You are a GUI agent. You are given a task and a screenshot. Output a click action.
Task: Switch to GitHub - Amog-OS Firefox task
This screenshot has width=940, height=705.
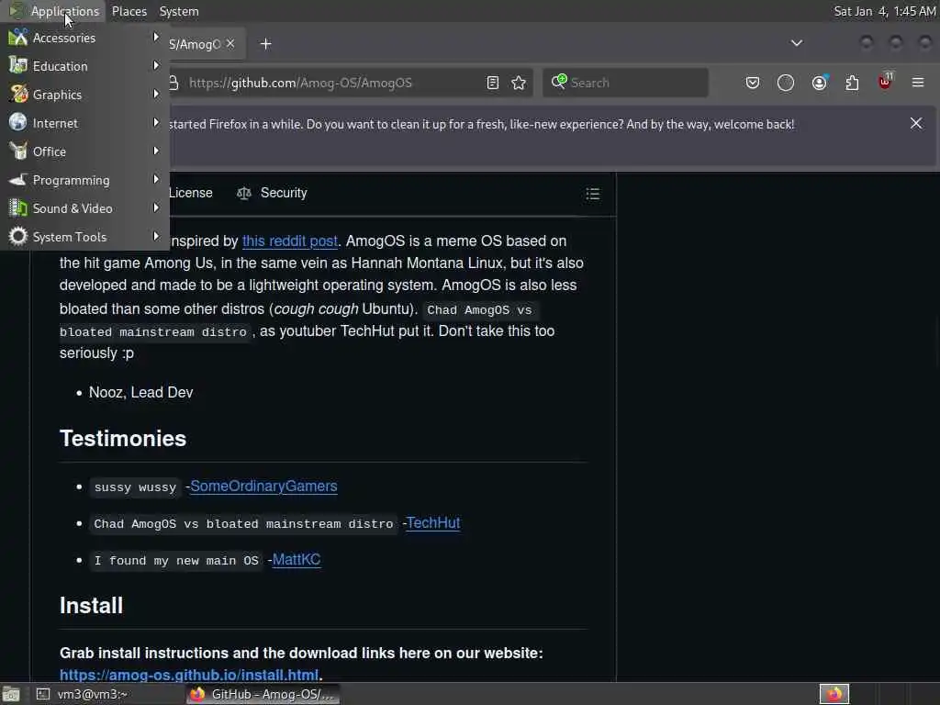pyautogui.click(x=263, y=694)
